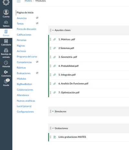The width and height of the screenshot is (129, 150).
Task: Click attachment icon of 4. Probabilidad.pdf
Action: tap(55, 66)
